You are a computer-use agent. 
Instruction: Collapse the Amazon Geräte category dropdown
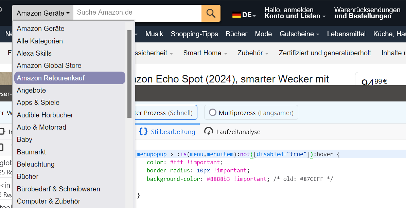pos(43,13)
